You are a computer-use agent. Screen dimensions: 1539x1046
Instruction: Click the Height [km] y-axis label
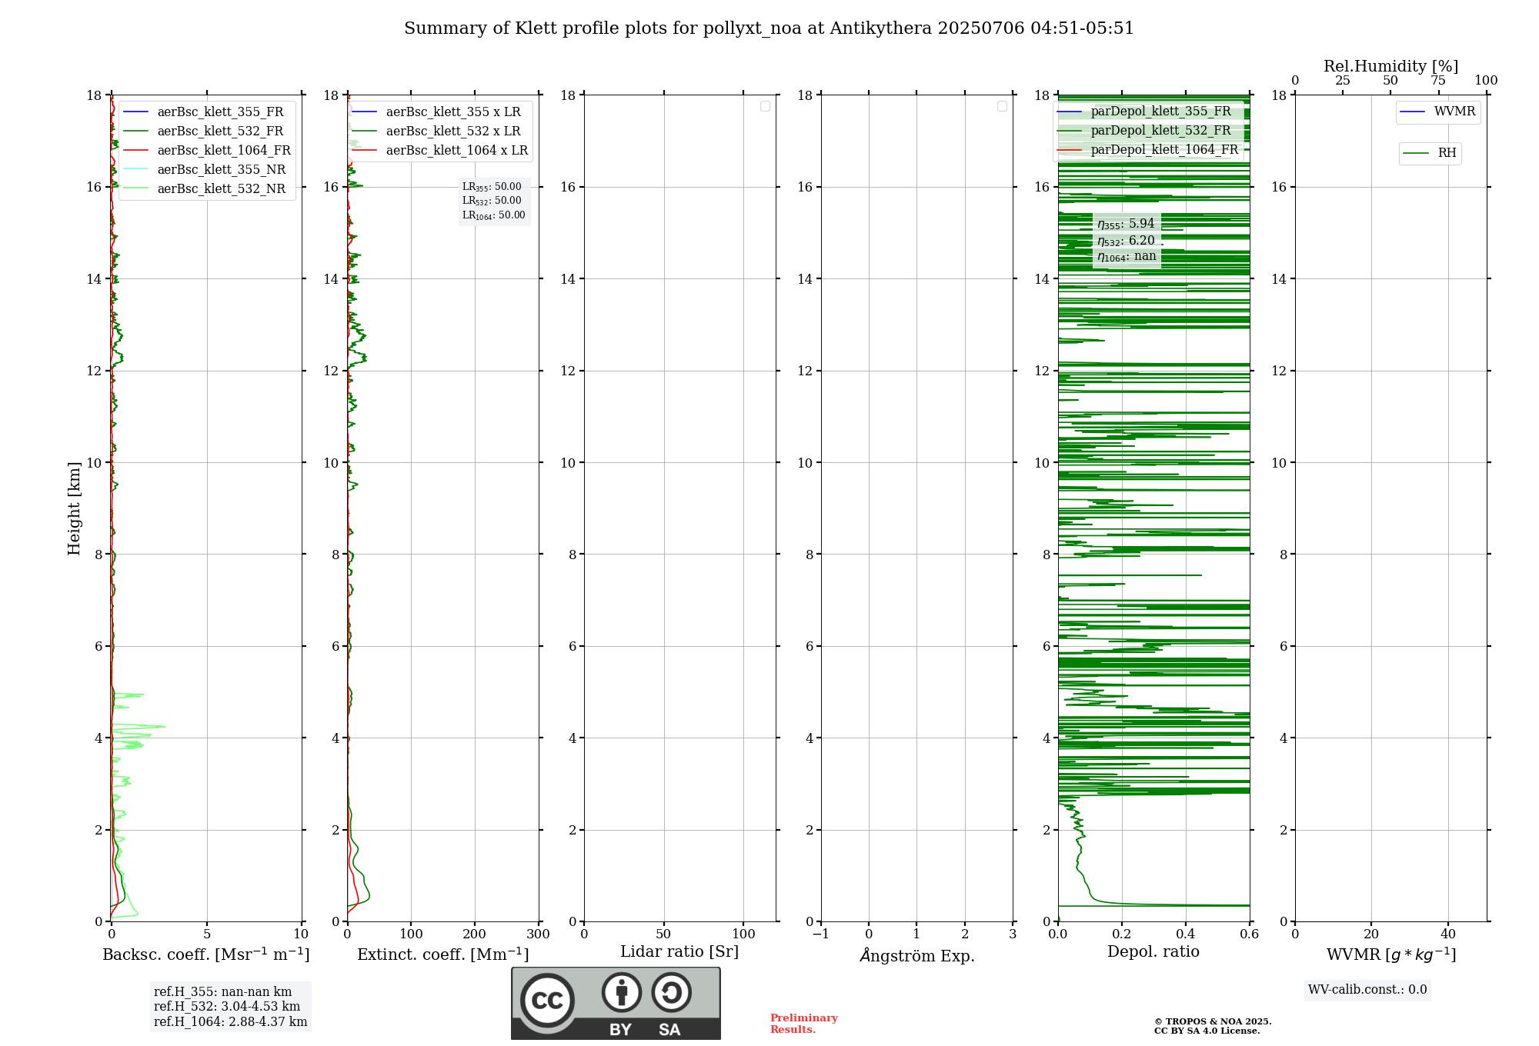[x=74, y=508]
